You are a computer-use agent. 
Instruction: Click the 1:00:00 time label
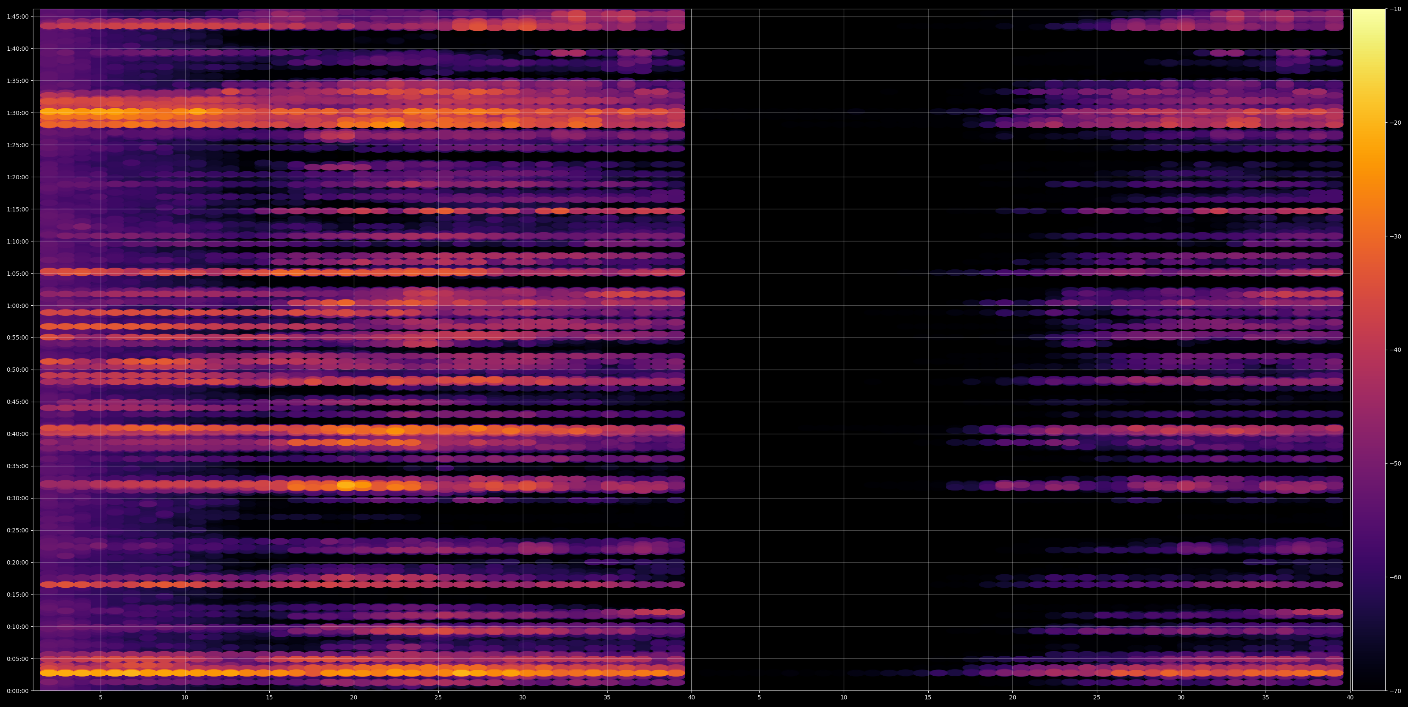(x=17, y=306)
